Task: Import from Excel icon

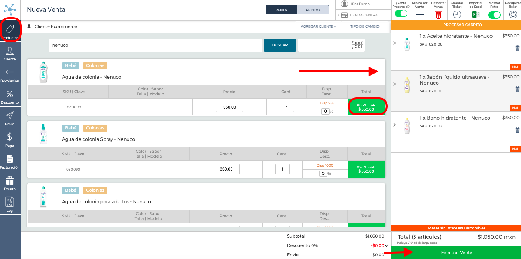Action: pyautogui.click(x=475, y=14)
